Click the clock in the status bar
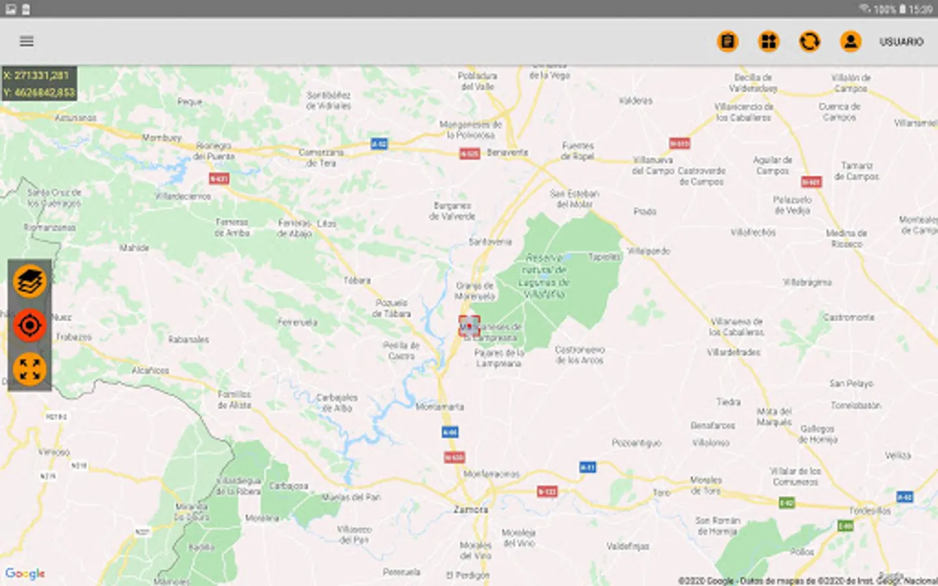The image size is (938, 586). (x=922, y=8)
